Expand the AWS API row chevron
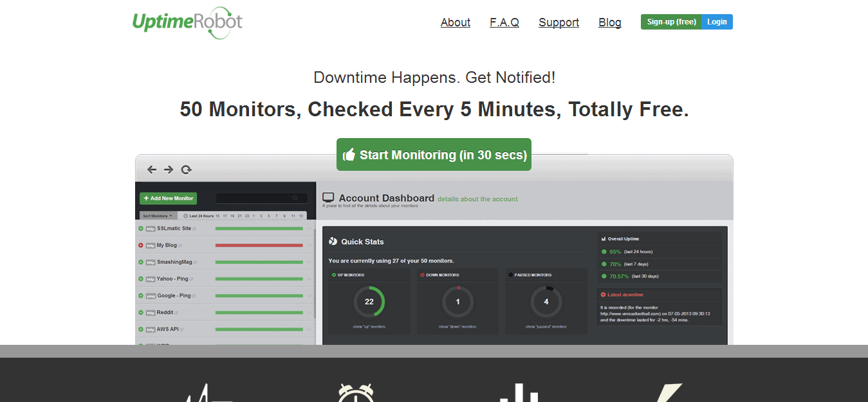The width and height of the screenshot is (868, 402). click(309, 329)
